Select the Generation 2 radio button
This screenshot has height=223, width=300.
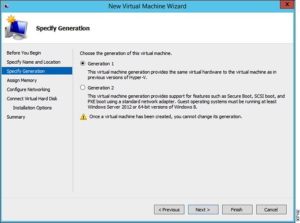click(x=82, y=88)
